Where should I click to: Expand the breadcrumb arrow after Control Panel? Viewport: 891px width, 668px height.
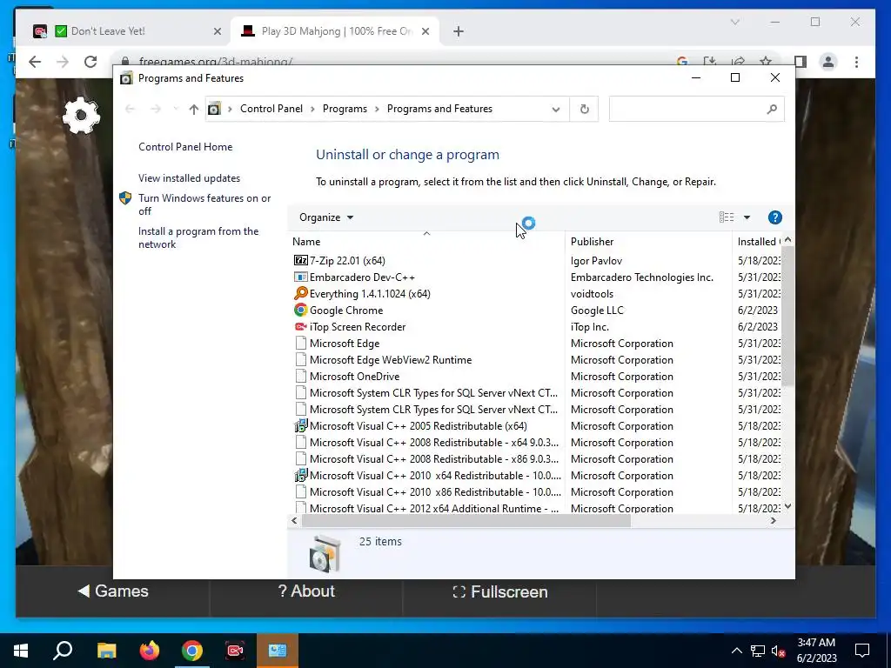(x=312, y=109)
